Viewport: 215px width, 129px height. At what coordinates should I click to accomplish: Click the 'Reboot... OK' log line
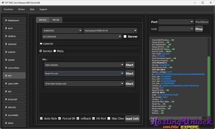tap(158, 113)
